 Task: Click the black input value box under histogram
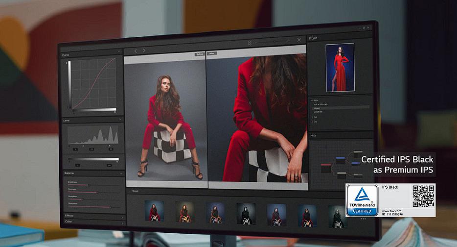(x=75, y=149)
